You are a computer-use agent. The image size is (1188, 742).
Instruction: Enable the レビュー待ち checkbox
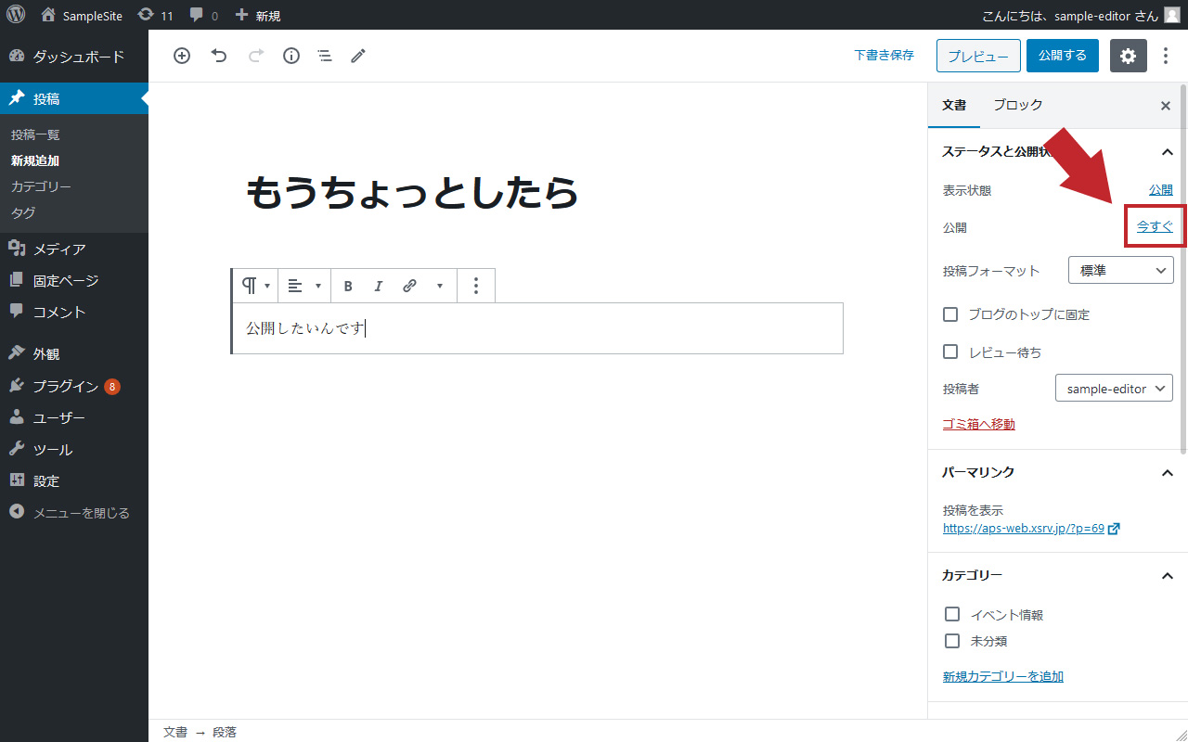pos(950,352)
